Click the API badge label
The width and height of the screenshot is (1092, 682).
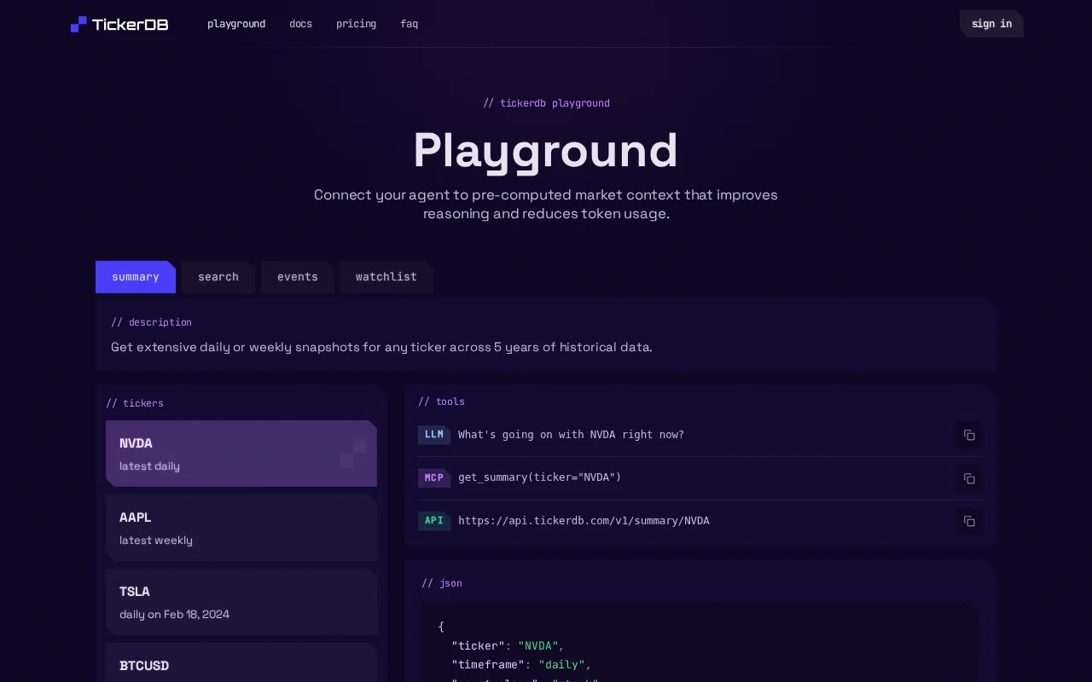tap(433, 521)
